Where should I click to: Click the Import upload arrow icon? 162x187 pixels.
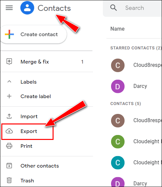click(9, 116)
